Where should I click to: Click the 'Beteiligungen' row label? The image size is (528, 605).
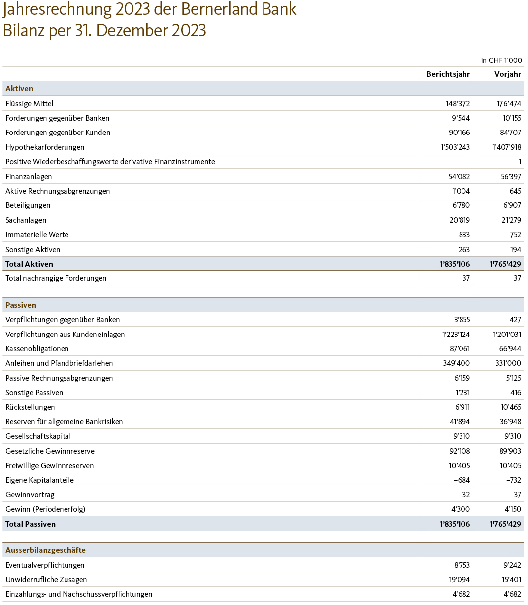click(28, 205)
